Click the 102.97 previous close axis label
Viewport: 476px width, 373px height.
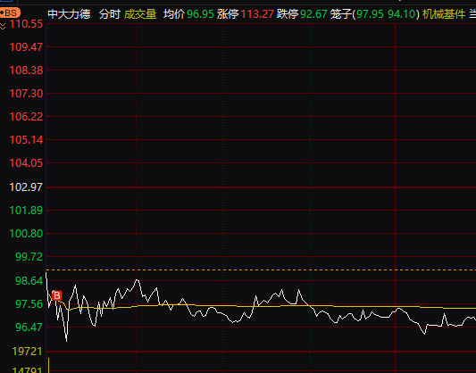tap(26, 187)
